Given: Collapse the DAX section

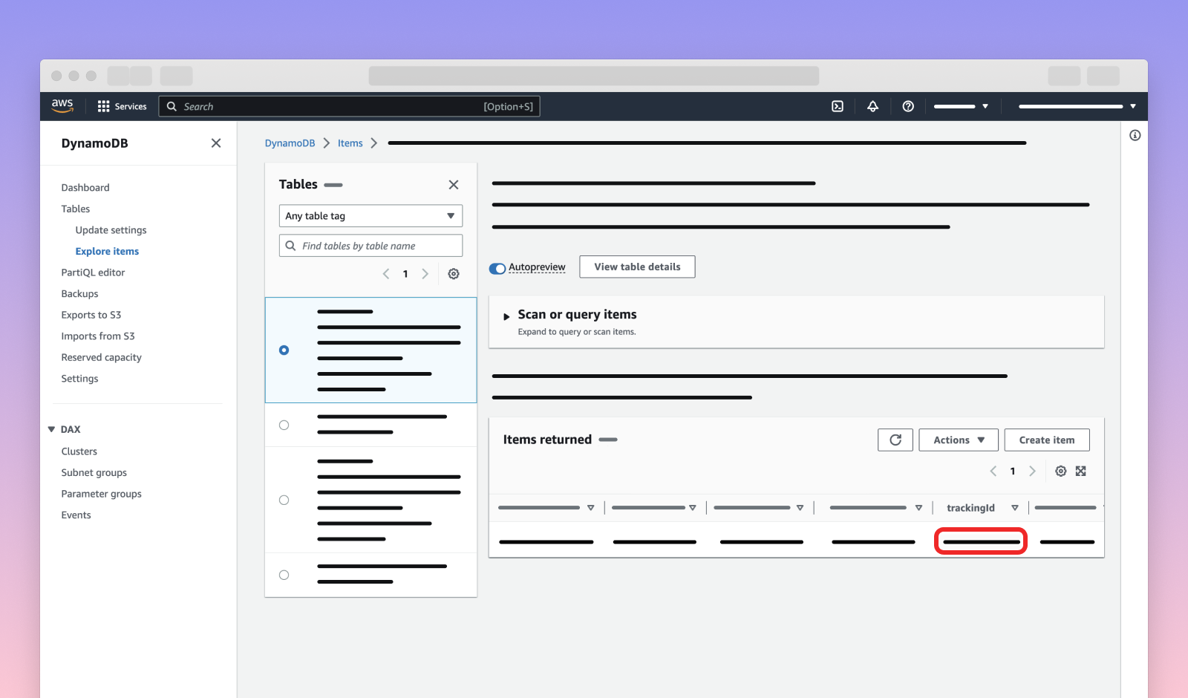Looking at the screenshot, I should point(51,429).
